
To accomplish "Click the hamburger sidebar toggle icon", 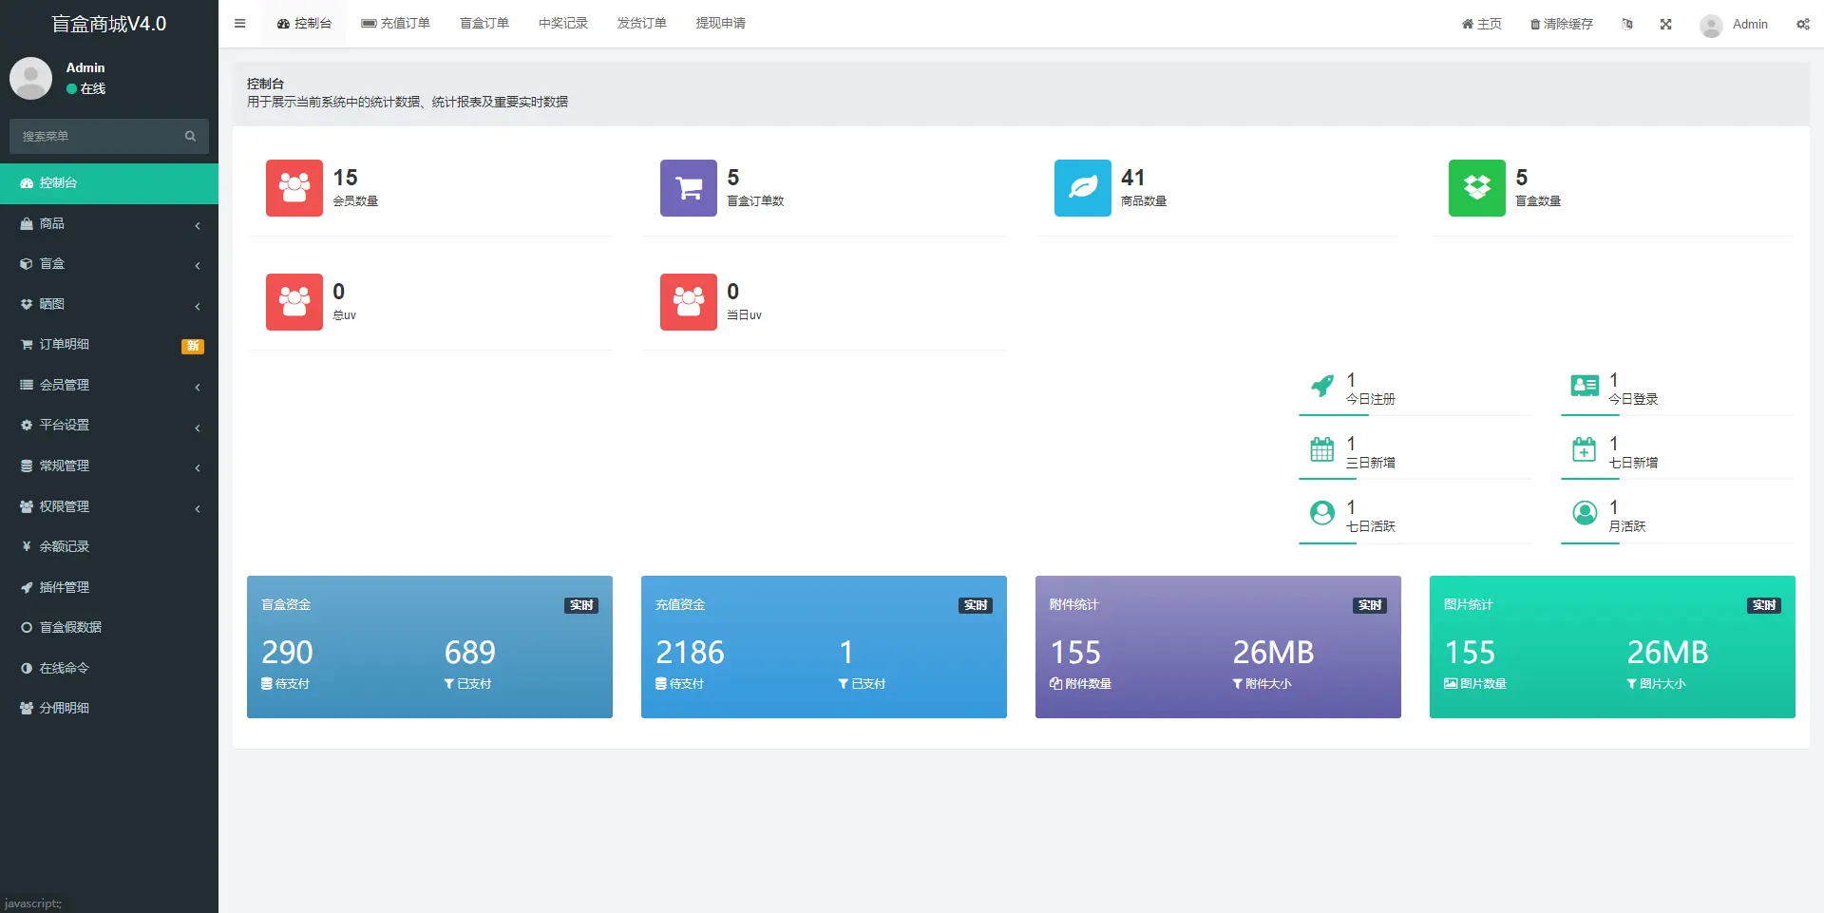I will (x=239, y=24).
